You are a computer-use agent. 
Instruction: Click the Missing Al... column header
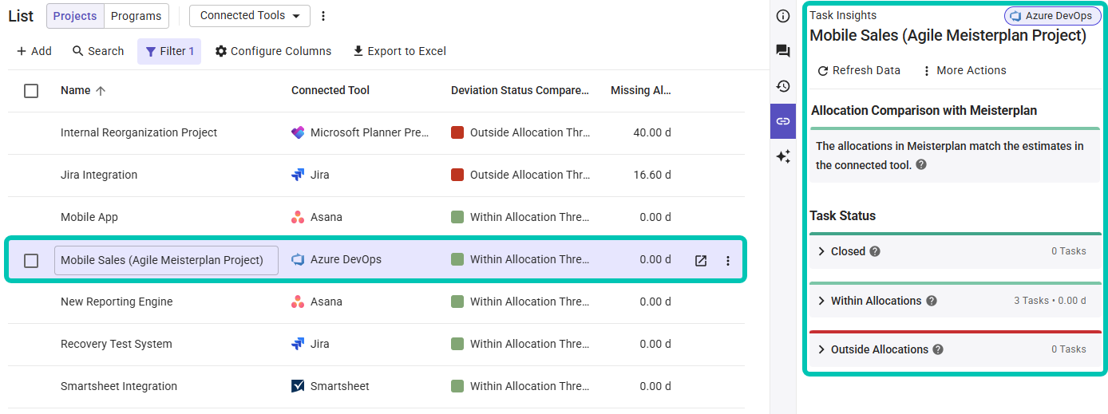coord(640,91)
